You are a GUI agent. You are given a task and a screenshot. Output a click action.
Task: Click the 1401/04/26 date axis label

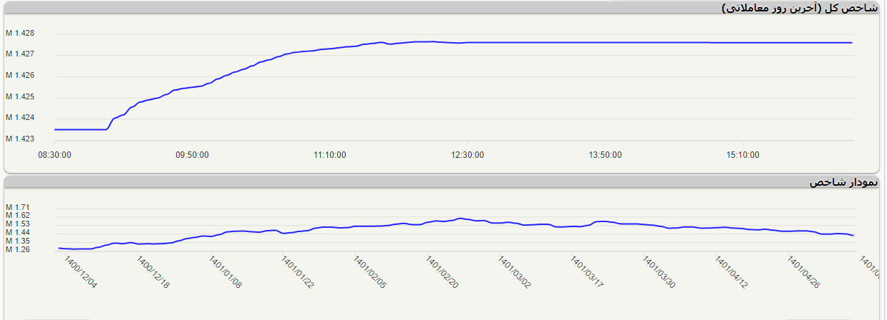click(x=804, y=273)
